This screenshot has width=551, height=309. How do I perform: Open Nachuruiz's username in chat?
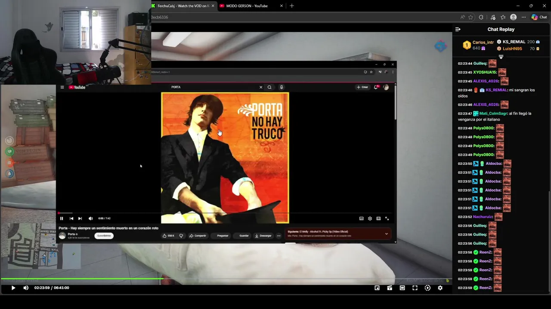coord(483,217)
